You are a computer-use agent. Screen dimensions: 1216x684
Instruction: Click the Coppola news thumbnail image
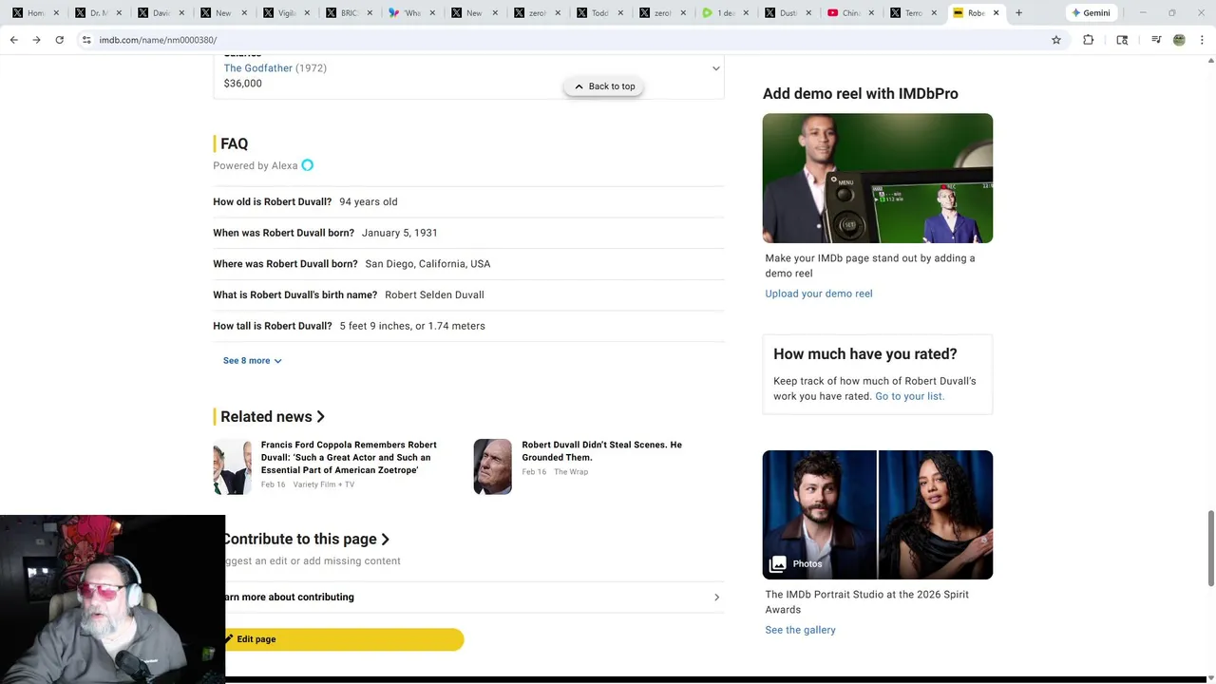233,466
